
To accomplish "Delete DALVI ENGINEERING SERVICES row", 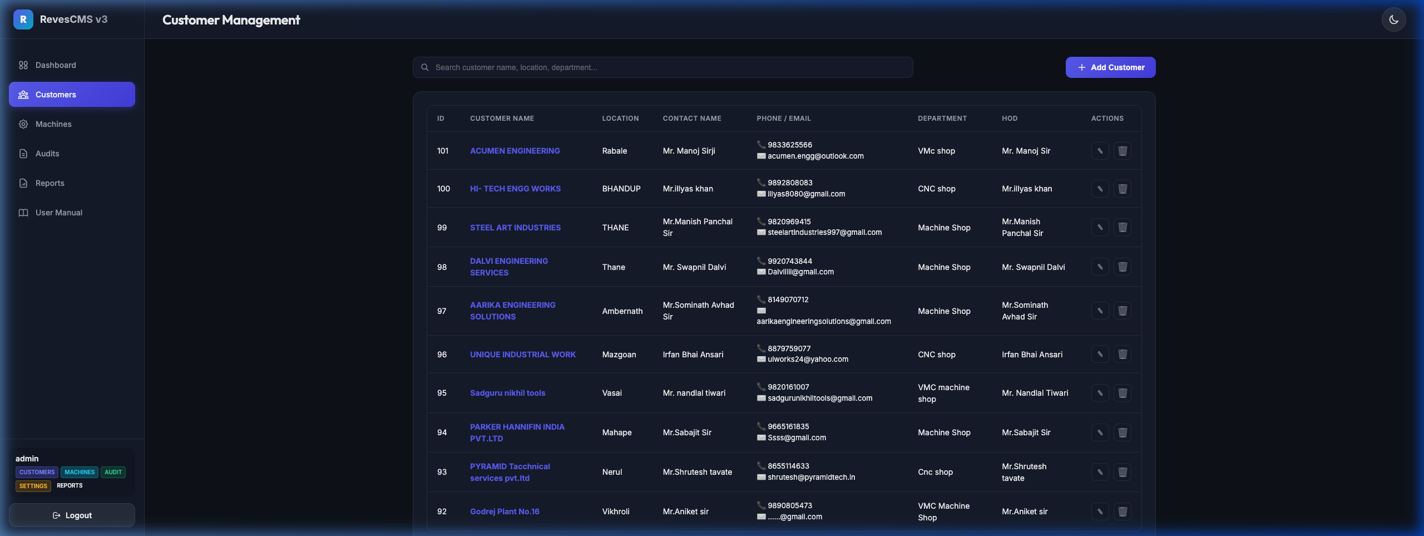I will [x=1123, y=267].
